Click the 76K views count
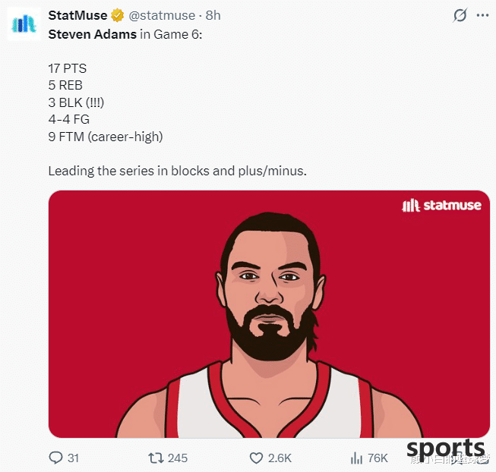 pos(378,458)
